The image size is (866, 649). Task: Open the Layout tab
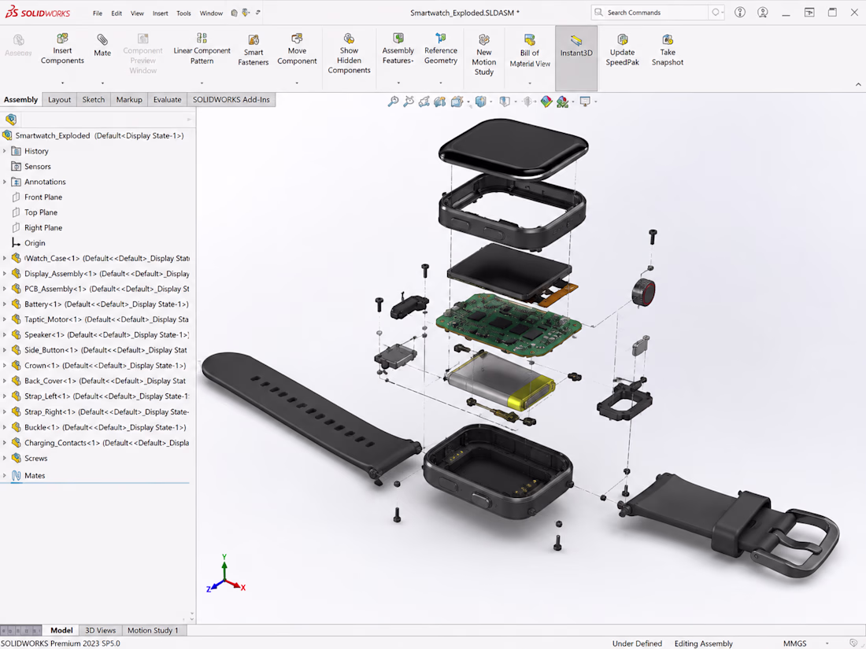coord(59,99)
